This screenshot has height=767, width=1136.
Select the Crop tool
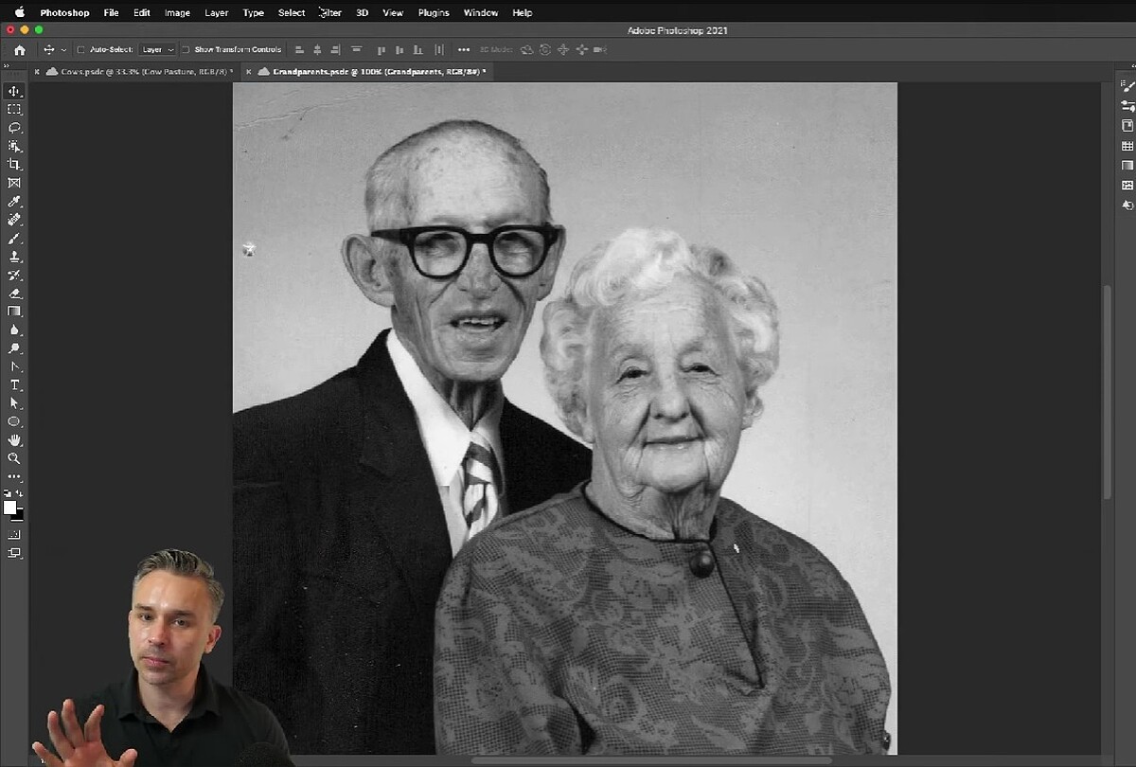click(14, 165)
